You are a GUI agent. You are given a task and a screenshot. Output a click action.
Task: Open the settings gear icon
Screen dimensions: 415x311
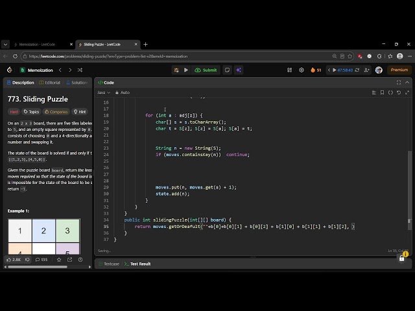(x=302, y=70)
